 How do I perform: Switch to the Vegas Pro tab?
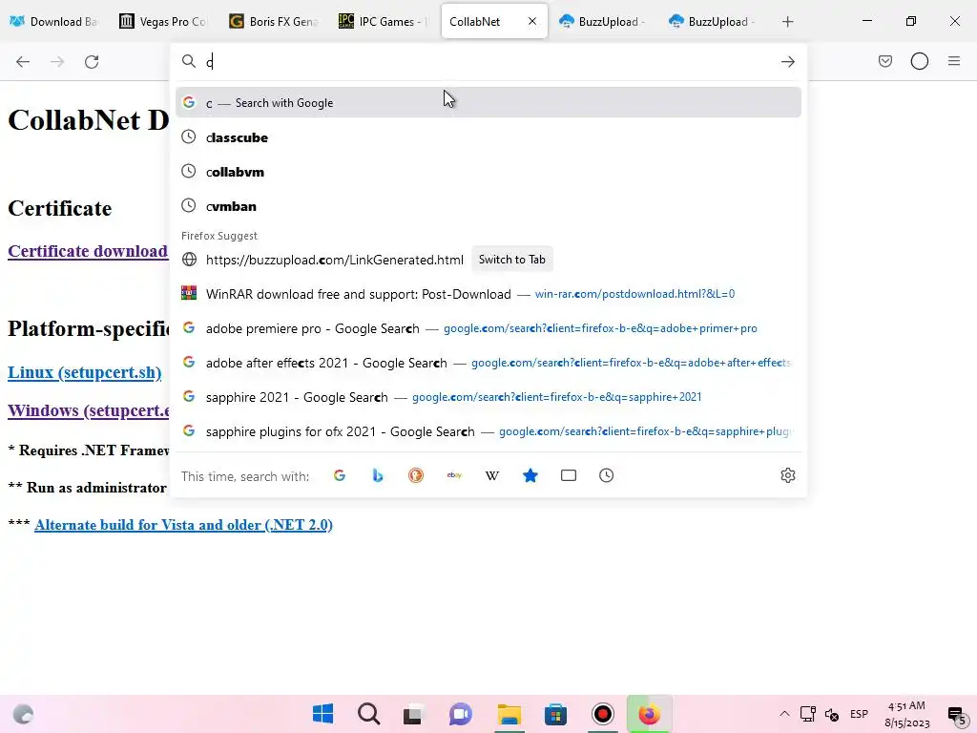(x=164, y=21)
